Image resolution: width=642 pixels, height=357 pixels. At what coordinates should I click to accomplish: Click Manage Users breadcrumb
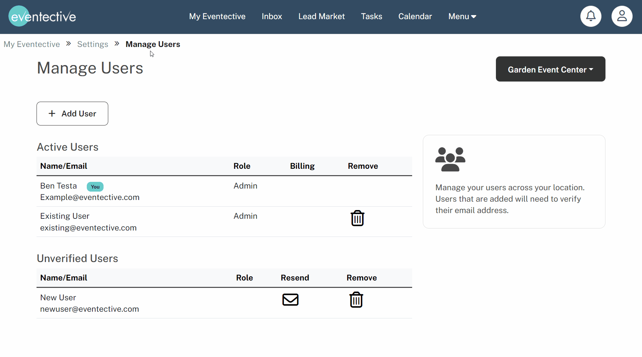point(153,44)
